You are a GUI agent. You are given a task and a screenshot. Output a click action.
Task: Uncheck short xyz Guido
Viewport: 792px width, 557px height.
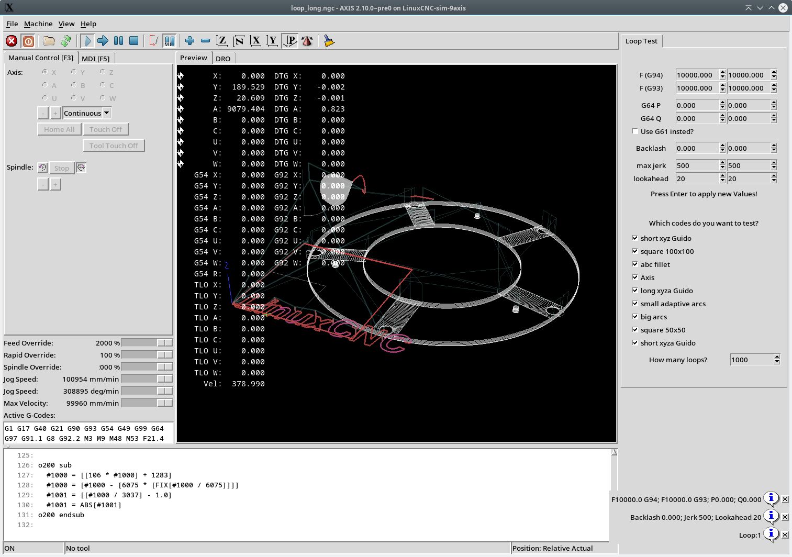tap(635, 238)
